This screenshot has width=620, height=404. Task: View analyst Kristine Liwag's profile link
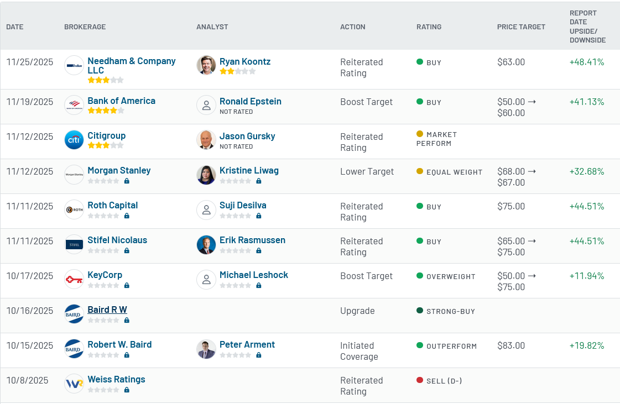pyautogui.click(x=249, y=170)
